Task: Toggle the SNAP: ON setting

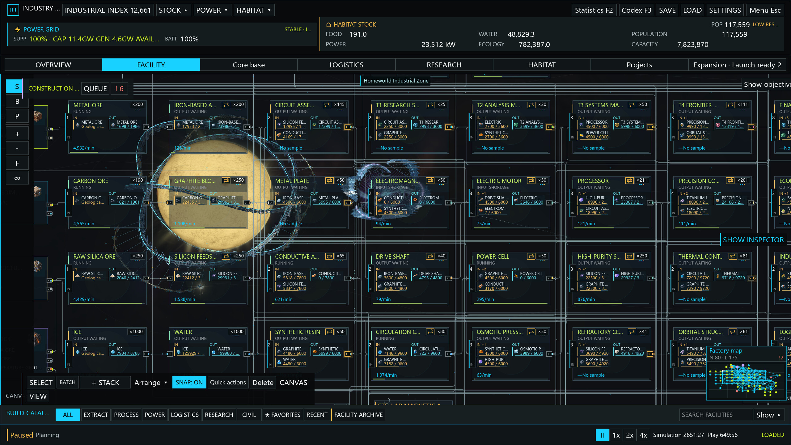Action: [x=189, y=382]
